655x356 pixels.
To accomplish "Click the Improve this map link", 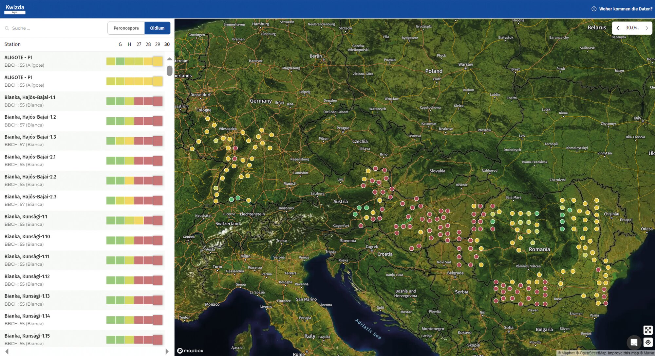I will pyautogui.click(x=623, y=353).
